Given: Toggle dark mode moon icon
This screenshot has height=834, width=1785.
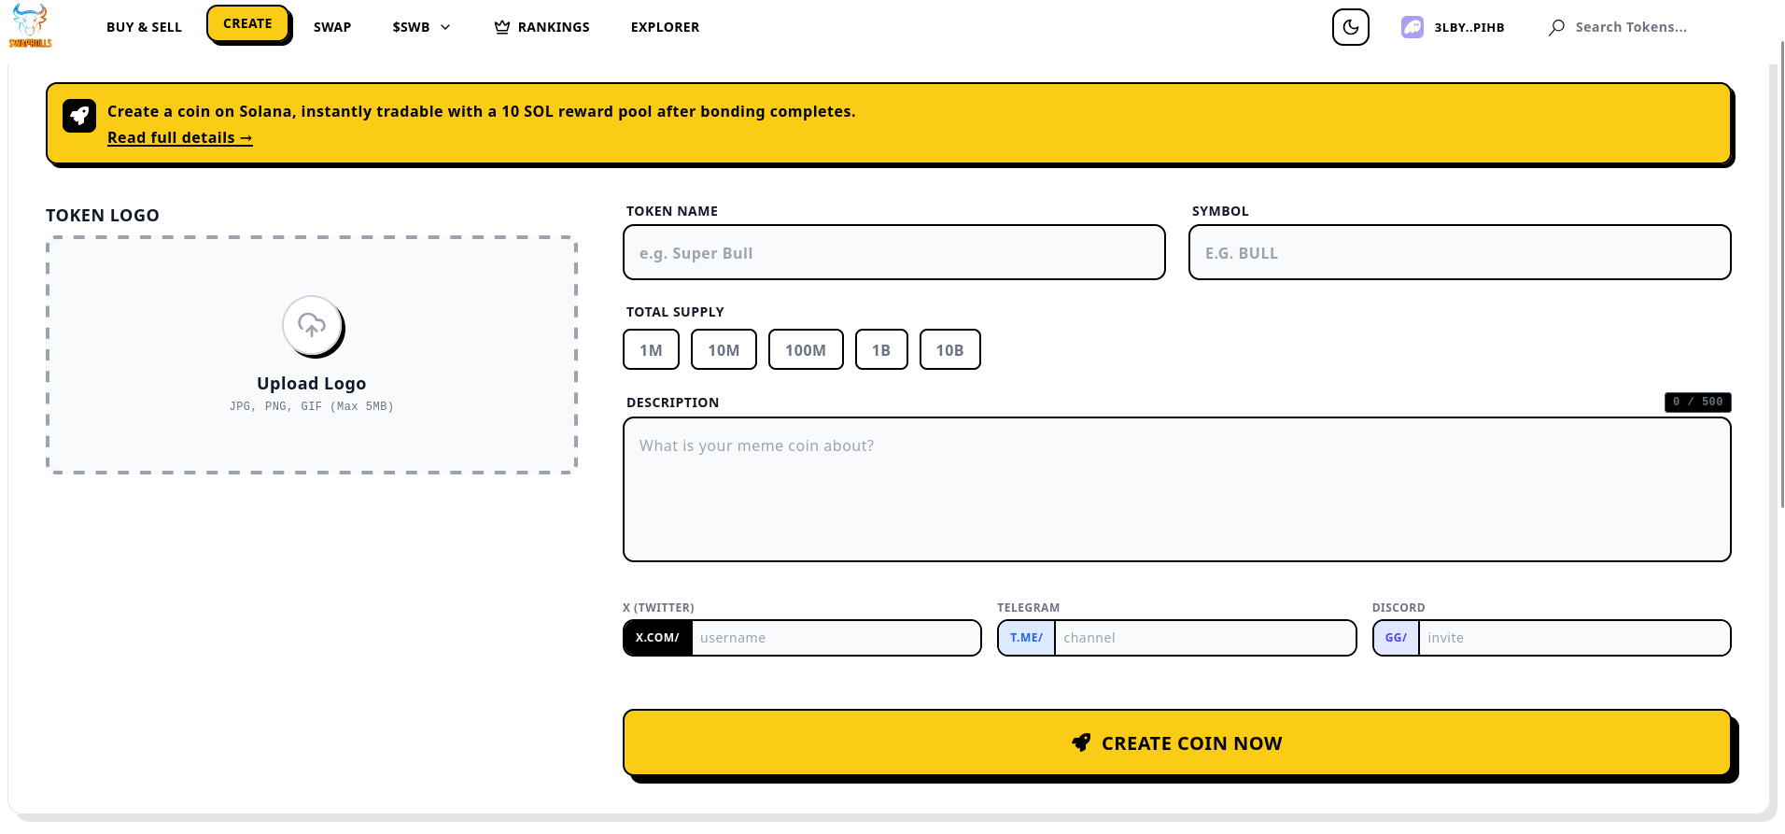Looking at the screenshot, I should click(1350, 27).
